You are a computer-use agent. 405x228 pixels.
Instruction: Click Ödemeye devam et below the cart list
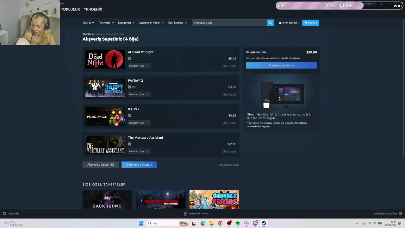(139, 165)
